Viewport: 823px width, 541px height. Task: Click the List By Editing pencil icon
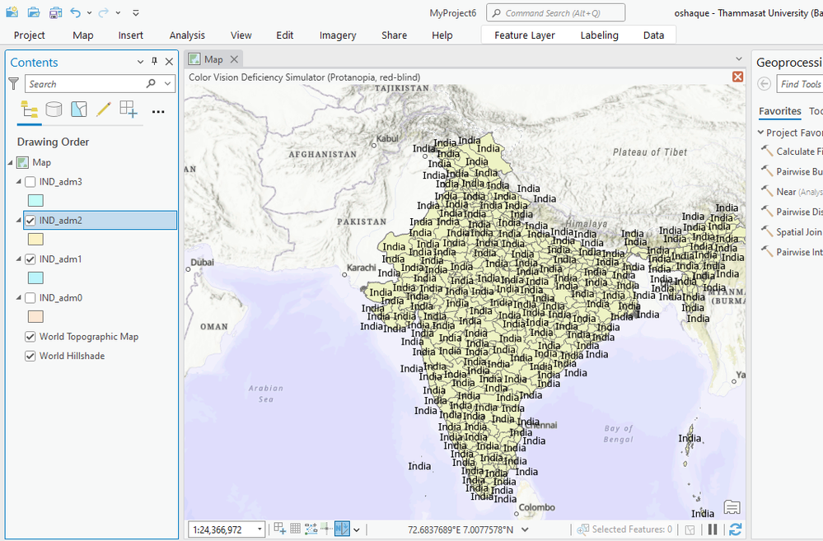(103, 110)
